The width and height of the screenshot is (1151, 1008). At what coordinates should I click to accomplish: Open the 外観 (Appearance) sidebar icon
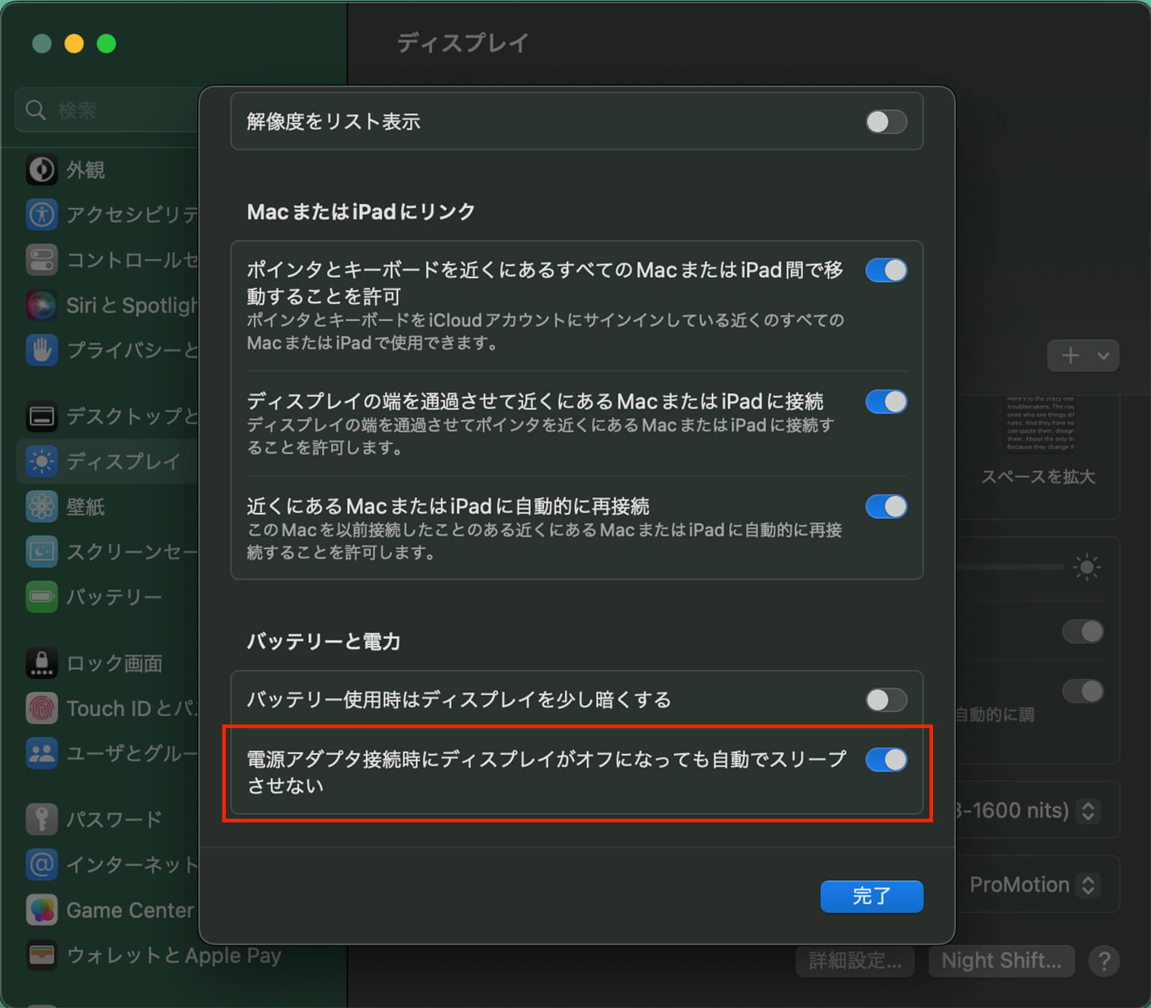pos(42,170)
